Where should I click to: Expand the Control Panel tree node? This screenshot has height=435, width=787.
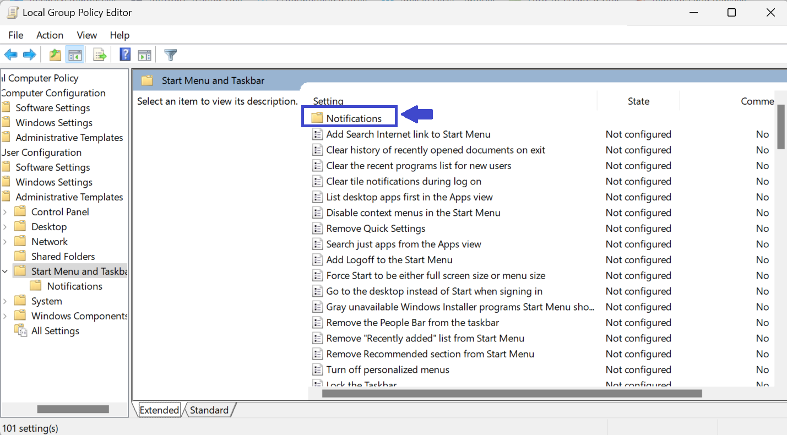[x=5, y=212]
